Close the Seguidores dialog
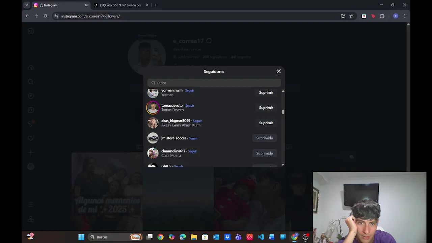This screenshot has width=432, height=243. click(x=278, y=71)
